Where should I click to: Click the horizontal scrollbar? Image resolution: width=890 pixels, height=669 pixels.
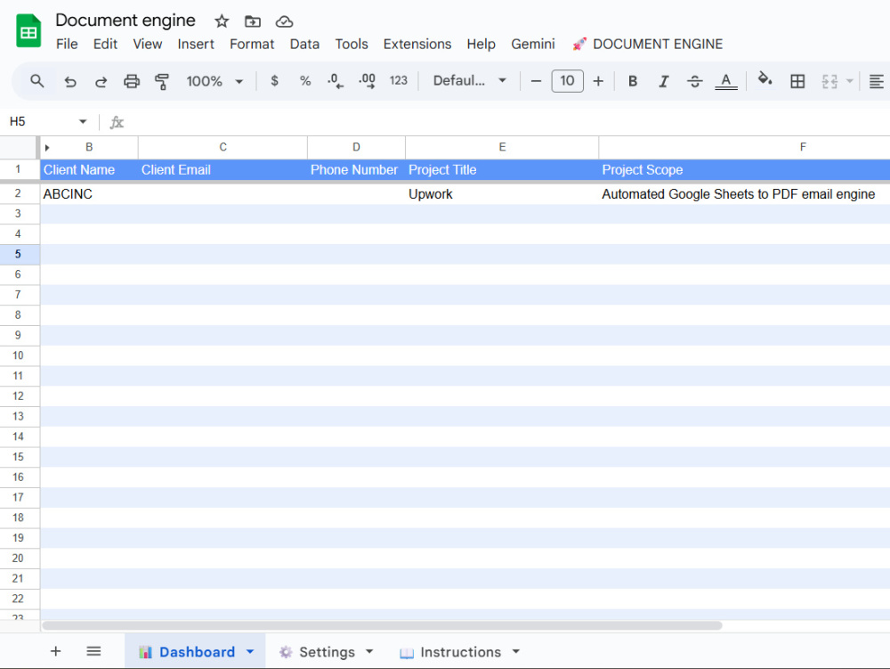(382, 625)
